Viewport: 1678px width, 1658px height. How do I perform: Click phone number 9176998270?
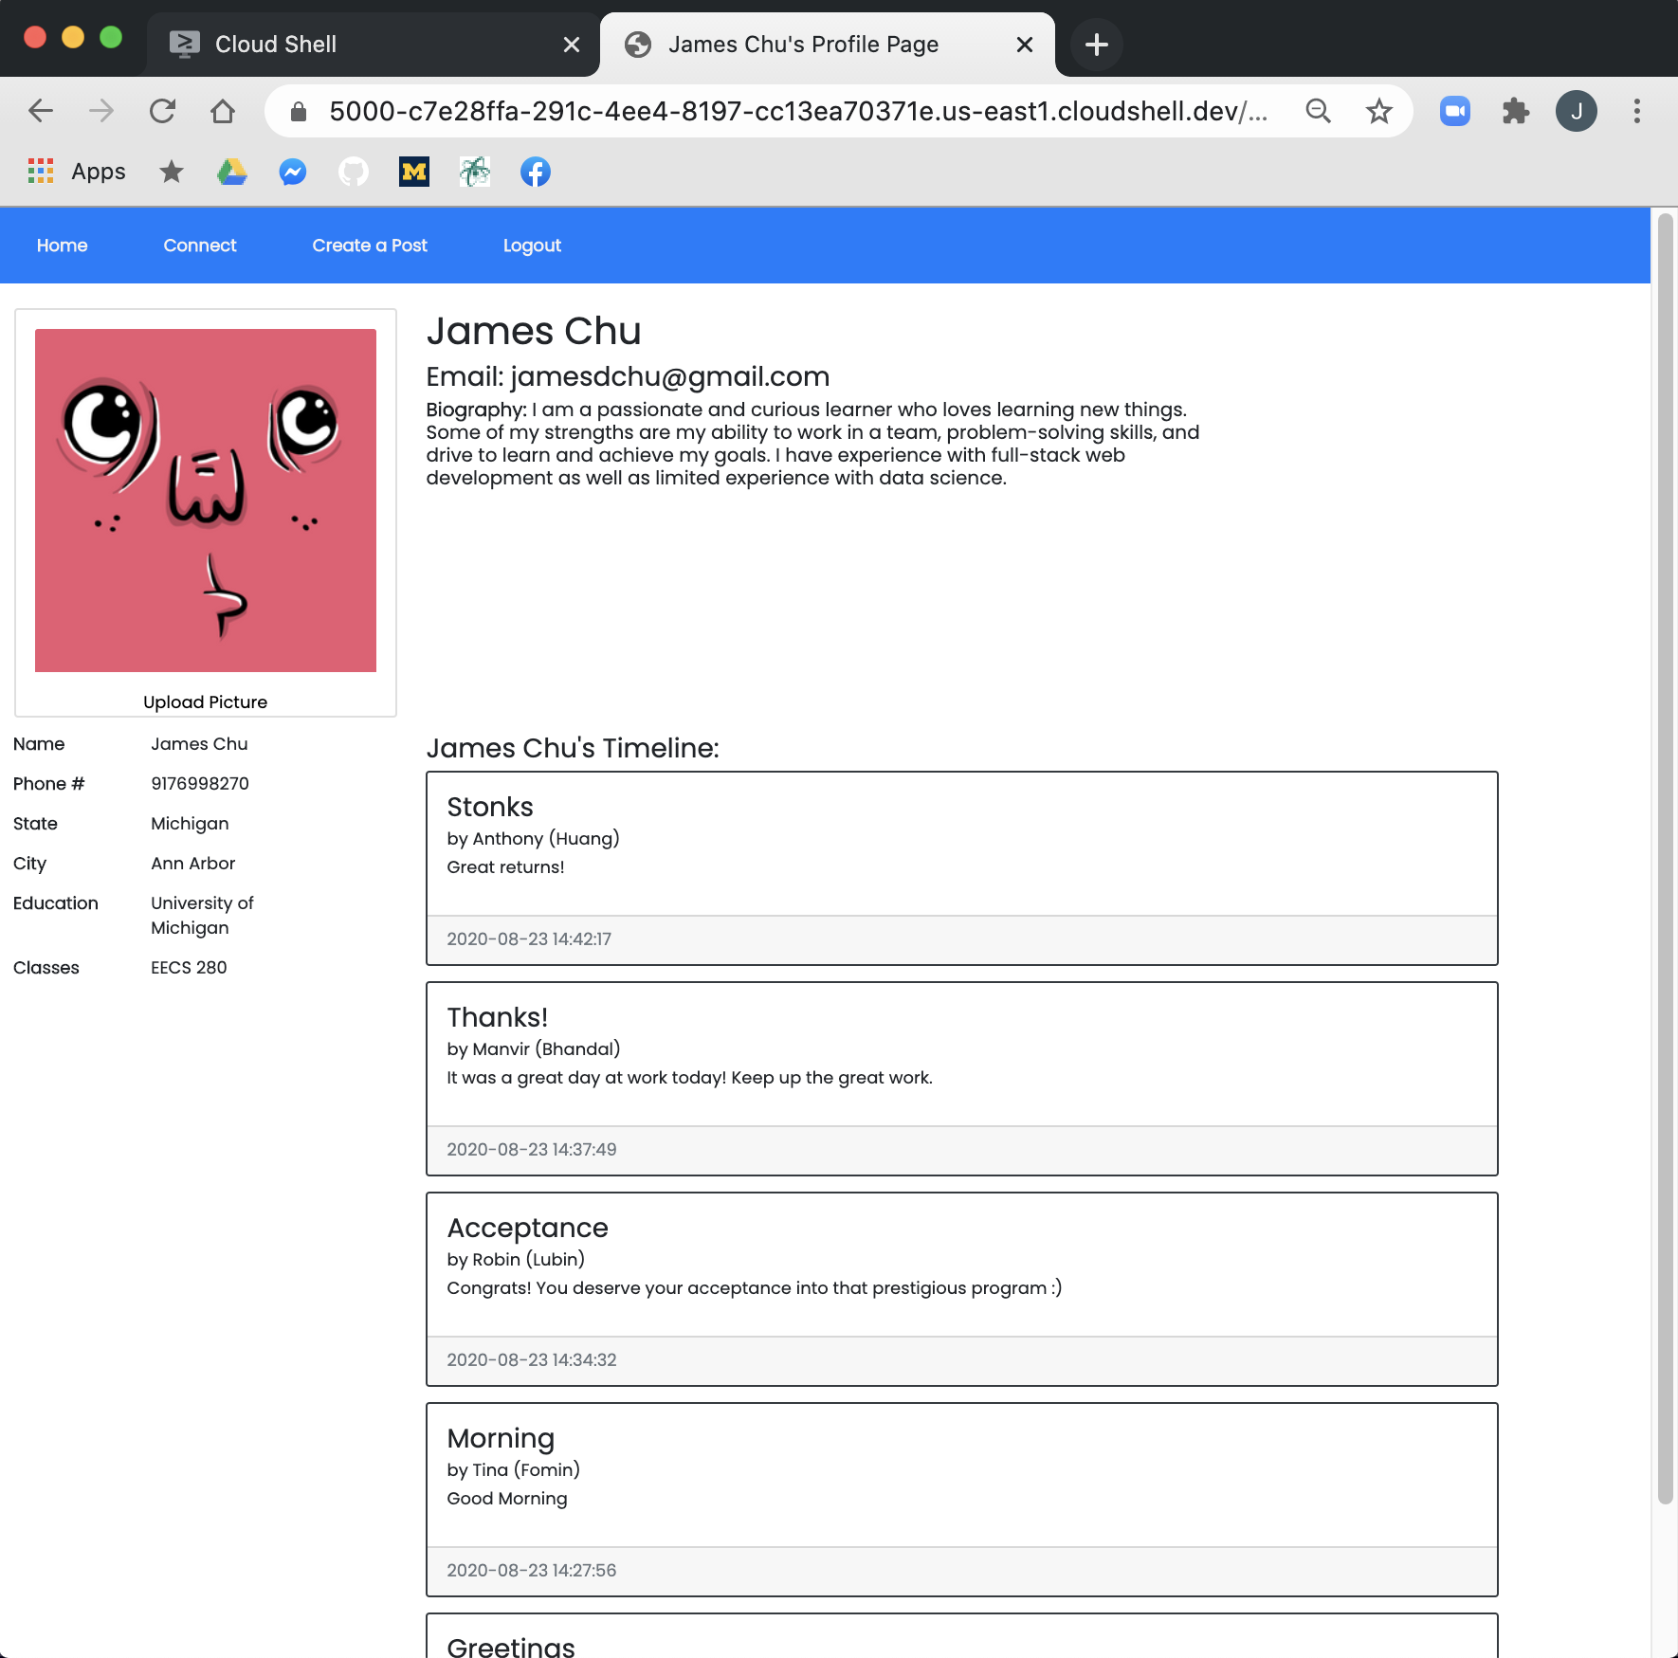[200, 783]
